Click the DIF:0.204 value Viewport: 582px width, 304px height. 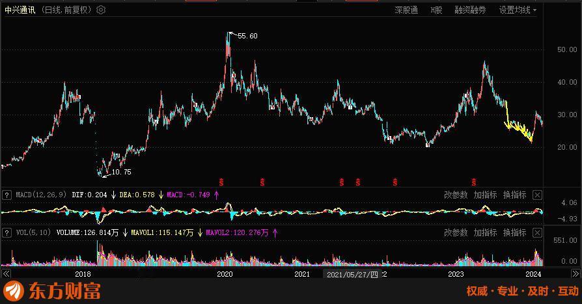89,195
